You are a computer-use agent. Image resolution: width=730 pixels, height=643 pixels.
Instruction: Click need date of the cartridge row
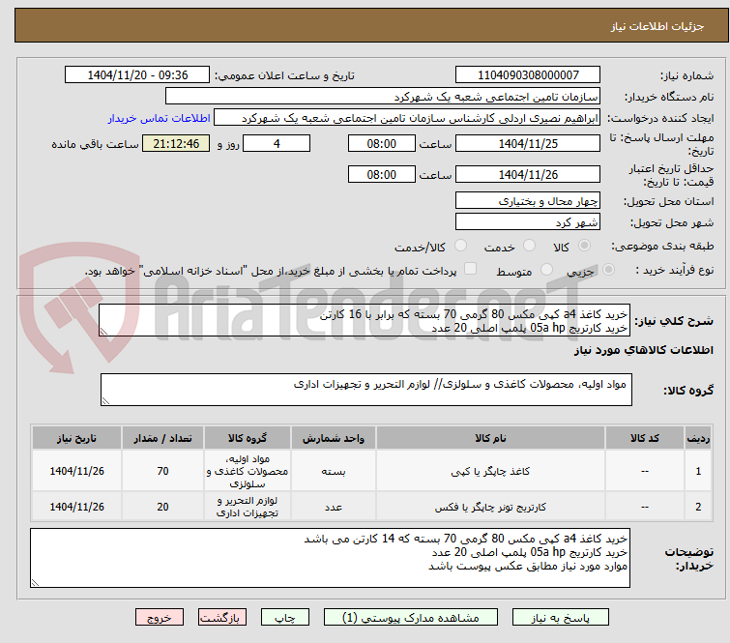(76, 507)
